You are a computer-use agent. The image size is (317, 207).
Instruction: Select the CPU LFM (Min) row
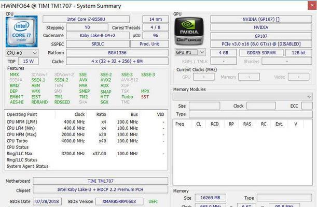pos(86,128)
